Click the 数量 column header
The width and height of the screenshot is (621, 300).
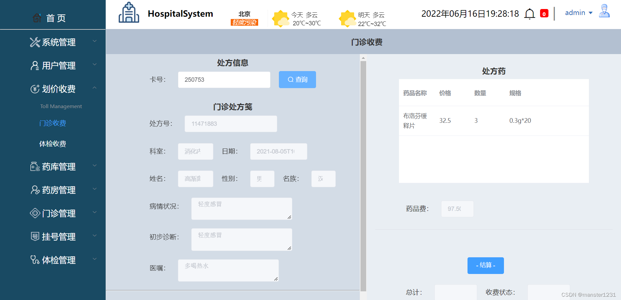[x=480, y=93]
